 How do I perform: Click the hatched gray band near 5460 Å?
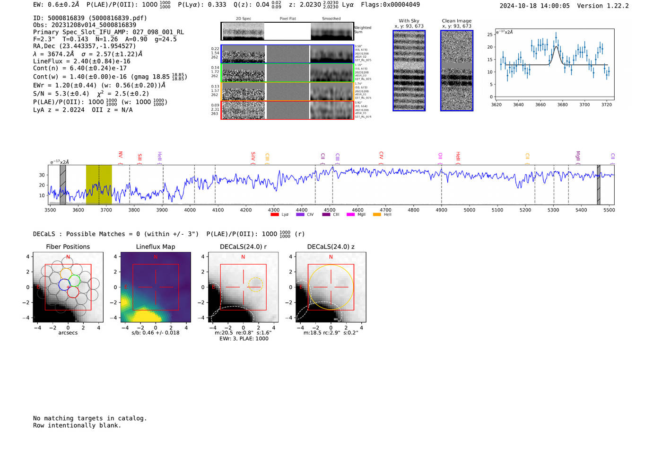click(x=599, y=185)
